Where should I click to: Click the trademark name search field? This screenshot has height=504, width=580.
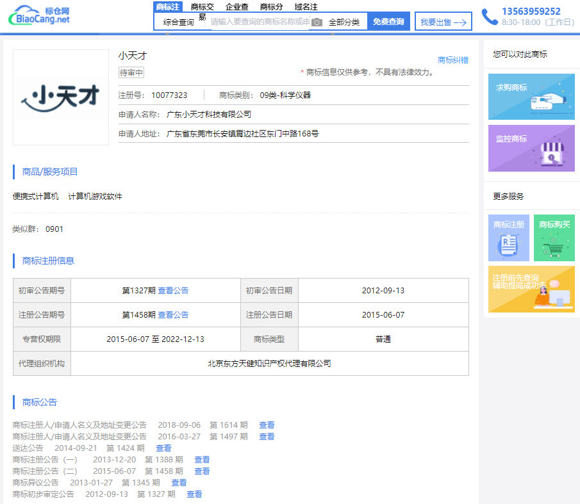tap(260, 22)
